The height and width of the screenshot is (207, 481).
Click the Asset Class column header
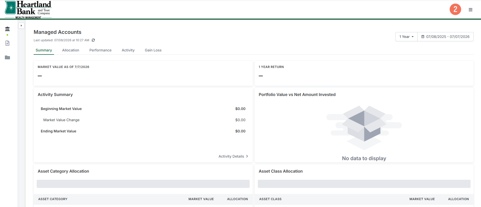[270, 199]
